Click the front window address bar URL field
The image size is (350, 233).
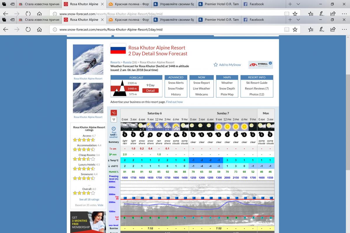[166, 29]
